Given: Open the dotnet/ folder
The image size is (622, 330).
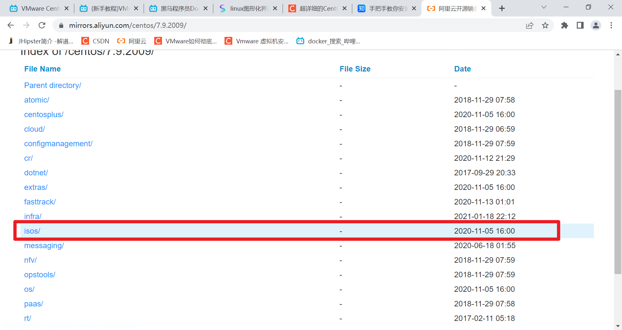Looking at the screenshot, I should (x=36, y=173).
